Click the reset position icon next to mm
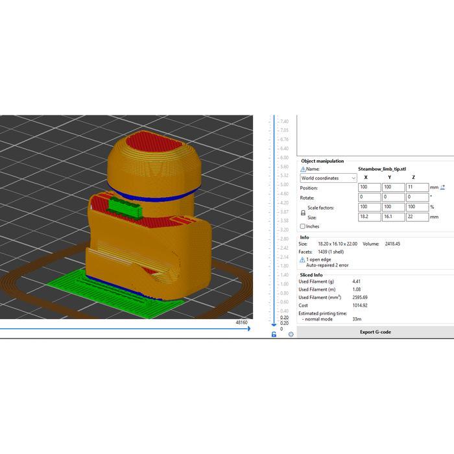Image resolution: width=454 pixels, height=454 pixels. (443, 187)
